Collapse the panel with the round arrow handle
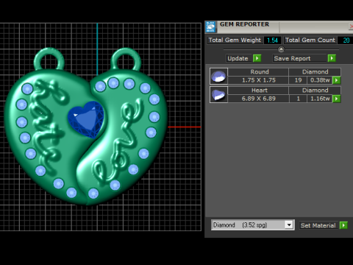353x265 pixels. [281, 49]
